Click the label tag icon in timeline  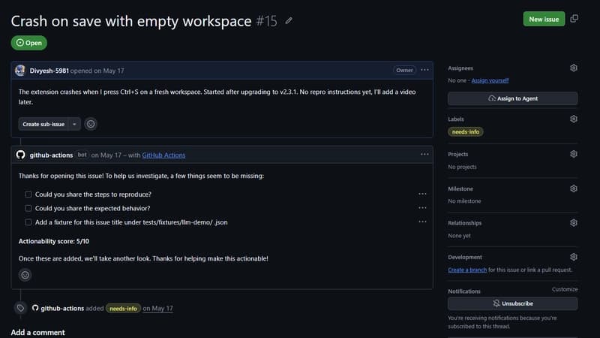pos(20,308)
